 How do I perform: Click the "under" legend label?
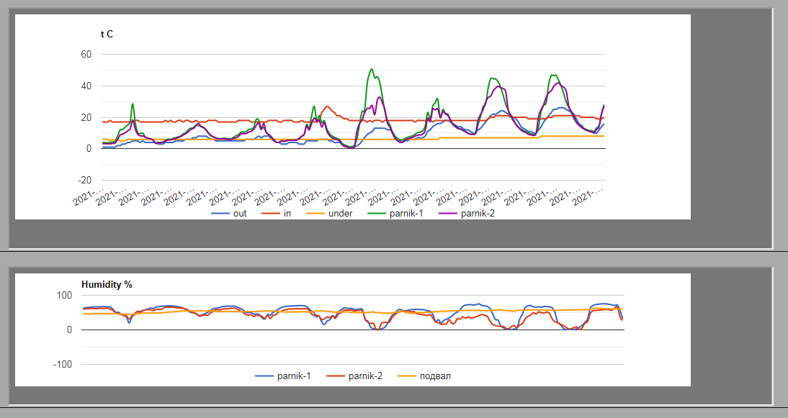point(340,214)
